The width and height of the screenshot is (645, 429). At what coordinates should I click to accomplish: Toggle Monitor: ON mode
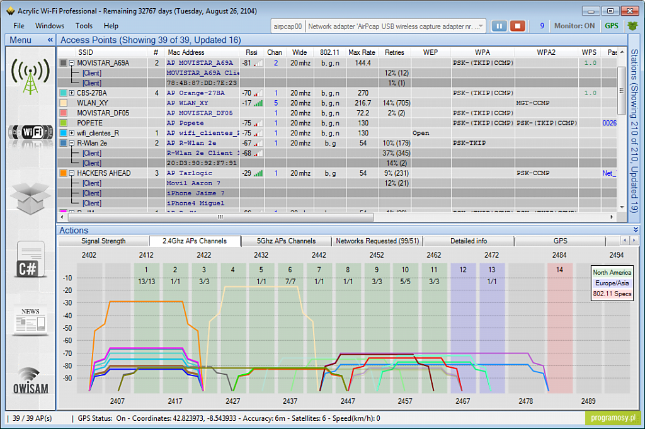(x=574, y=26)
